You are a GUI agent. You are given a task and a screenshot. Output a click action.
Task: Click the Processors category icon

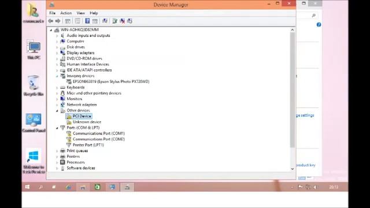(x=62, y=162)
